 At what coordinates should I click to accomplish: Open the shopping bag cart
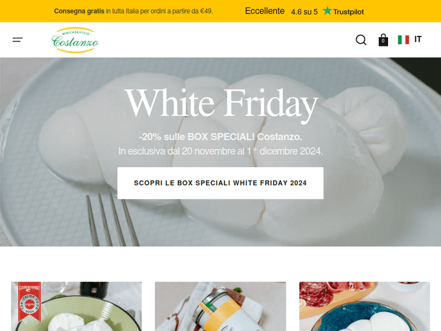click(x=383, y=39)
